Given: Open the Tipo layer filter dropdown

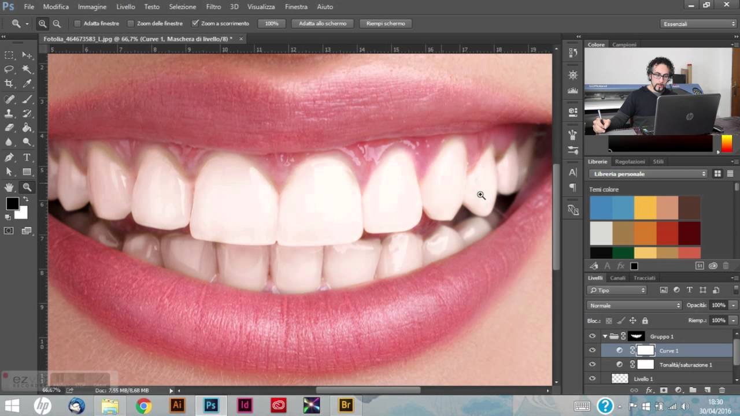Looking at the screenshot, I should click(x=617, y=290).
